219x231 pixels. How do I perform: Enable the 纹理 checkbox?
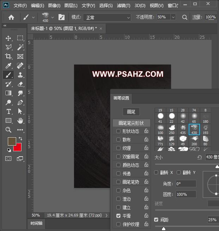(118, 148)
